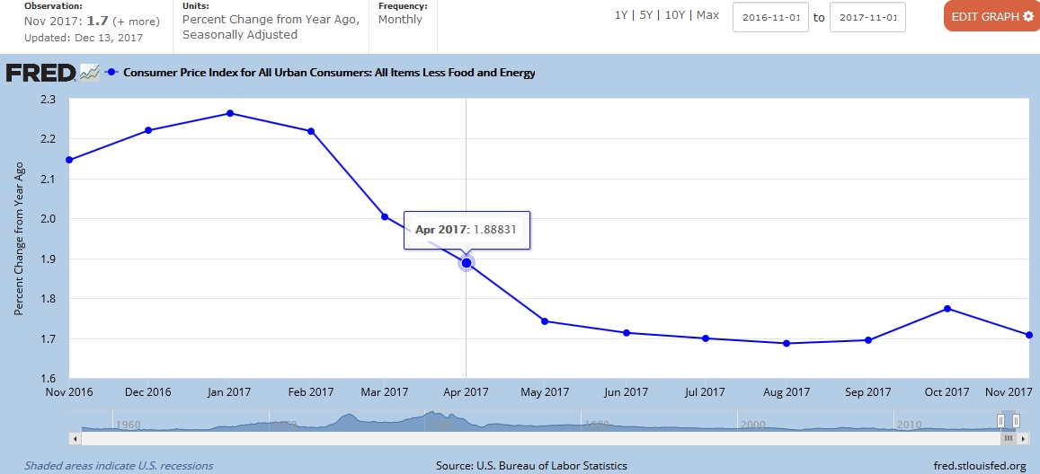
Task: Expand the (+ more) observations link
Action: coord(136,22)
